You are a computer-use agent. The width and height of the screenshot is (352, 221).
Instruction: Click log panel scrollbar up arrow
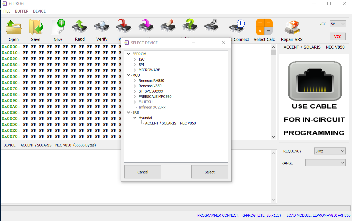pyautogui.click(x=273, y=153)
